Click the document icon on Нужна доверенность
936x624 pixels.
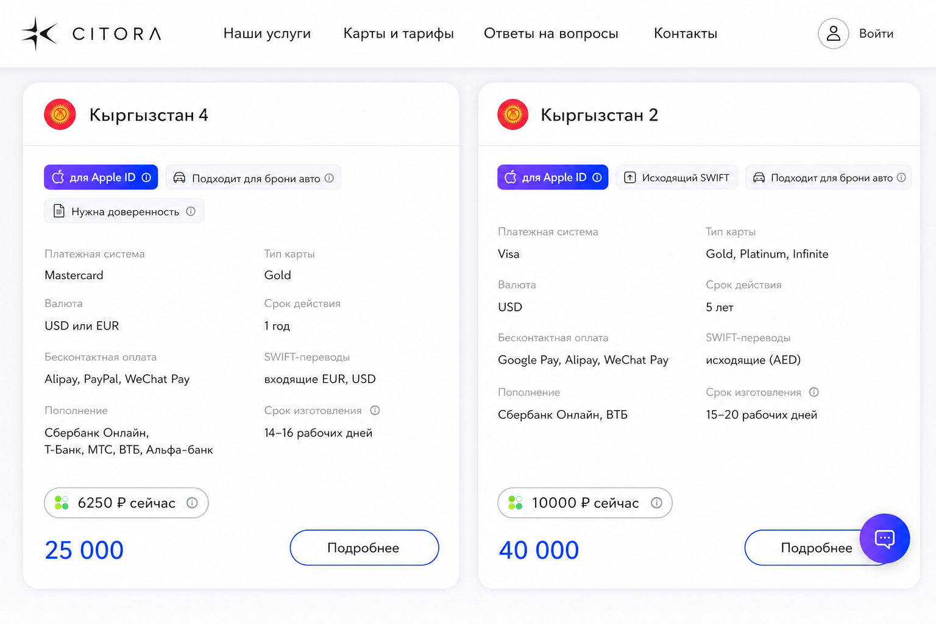59,211
